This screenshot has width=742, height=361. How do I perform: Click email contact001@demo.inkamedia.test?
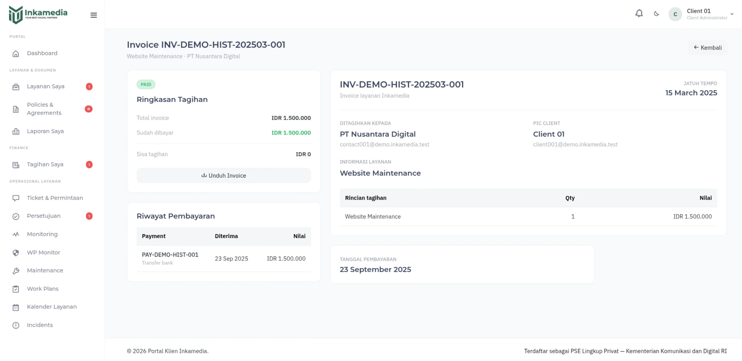(384, 144)
